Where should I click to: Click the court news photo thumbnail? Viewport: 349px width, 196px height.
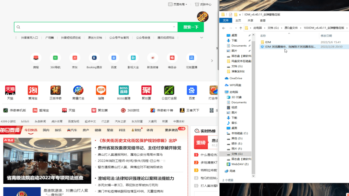click(47, 161)
